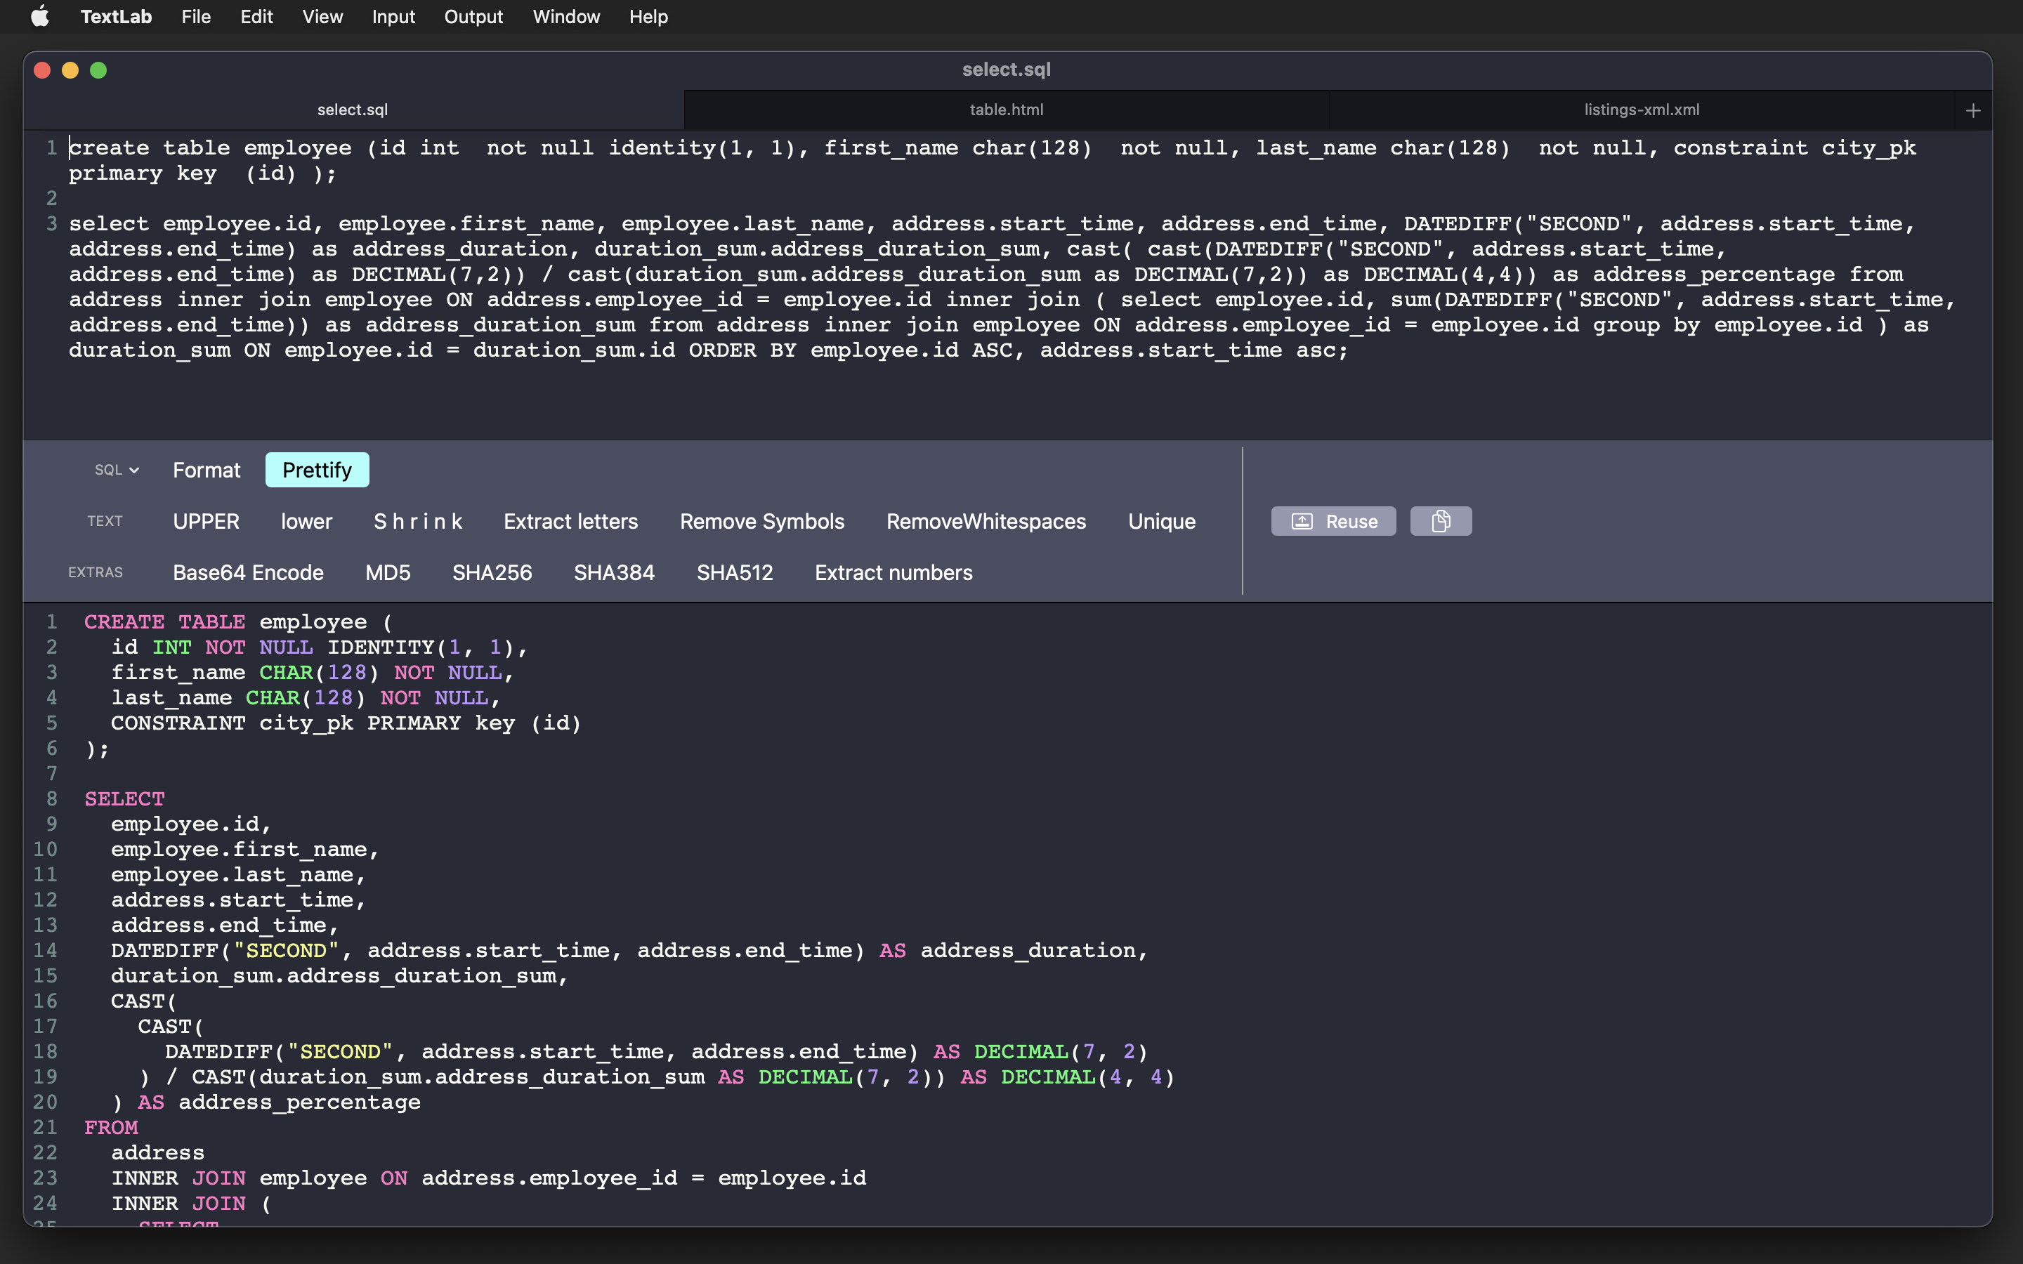Click in the SQL input editor area
Image resolution: width=2023 pixels, height=1264 pixels.
point(1003,393)
